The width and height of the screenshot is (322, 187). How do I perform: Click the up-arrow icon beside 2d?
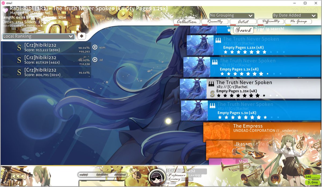click(x=95, y=60)
